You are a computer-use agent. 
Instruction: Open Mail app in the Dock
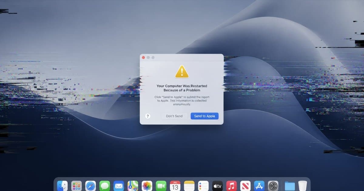(119, 186)
